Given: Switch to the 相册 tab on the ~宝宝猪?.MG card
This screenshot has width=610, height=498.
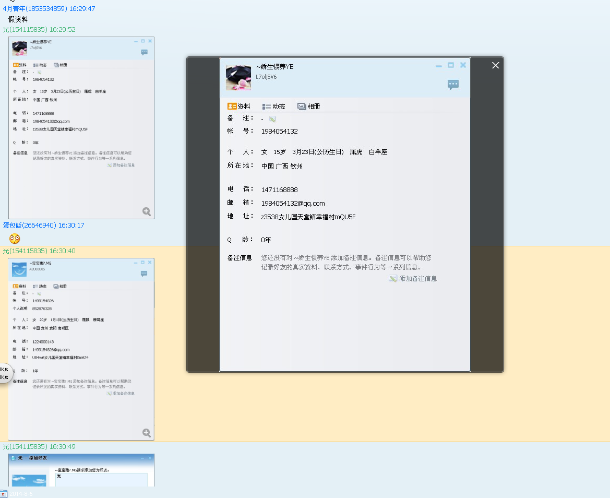Looking at the screenshot, I should [61, 286].
